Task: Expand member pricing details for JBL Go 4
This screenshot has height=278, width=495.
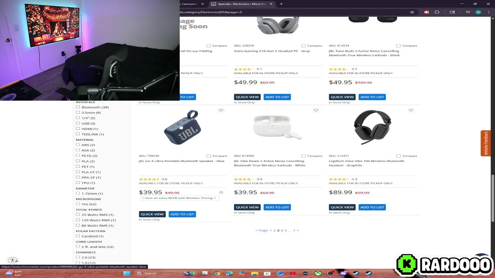Action: [x=179, y=198]
